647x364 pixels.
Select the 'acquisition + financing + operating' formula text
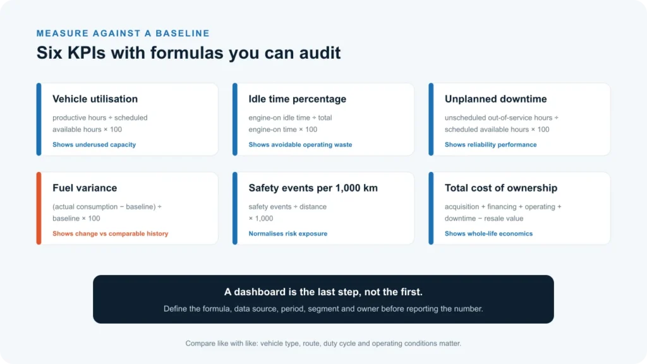pos(503,212)
